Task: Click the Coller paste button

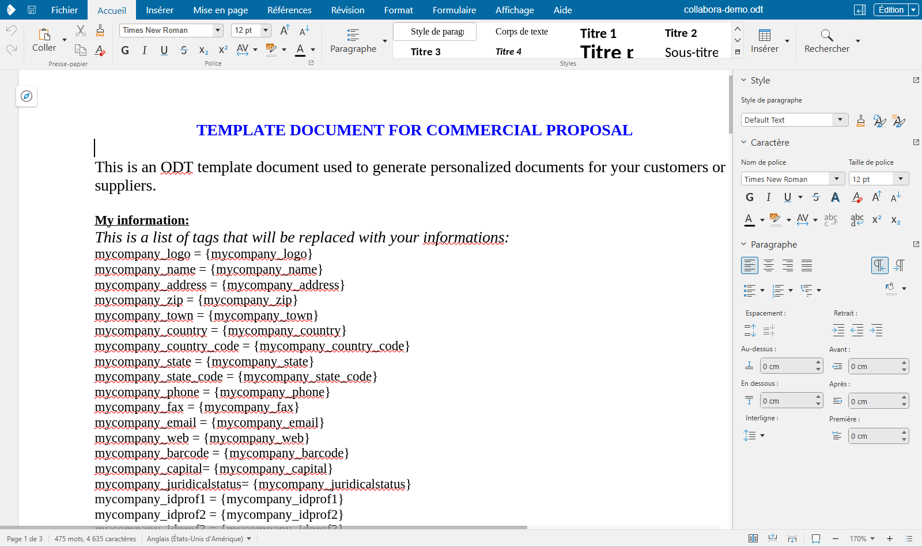Action: click(44, 40)
